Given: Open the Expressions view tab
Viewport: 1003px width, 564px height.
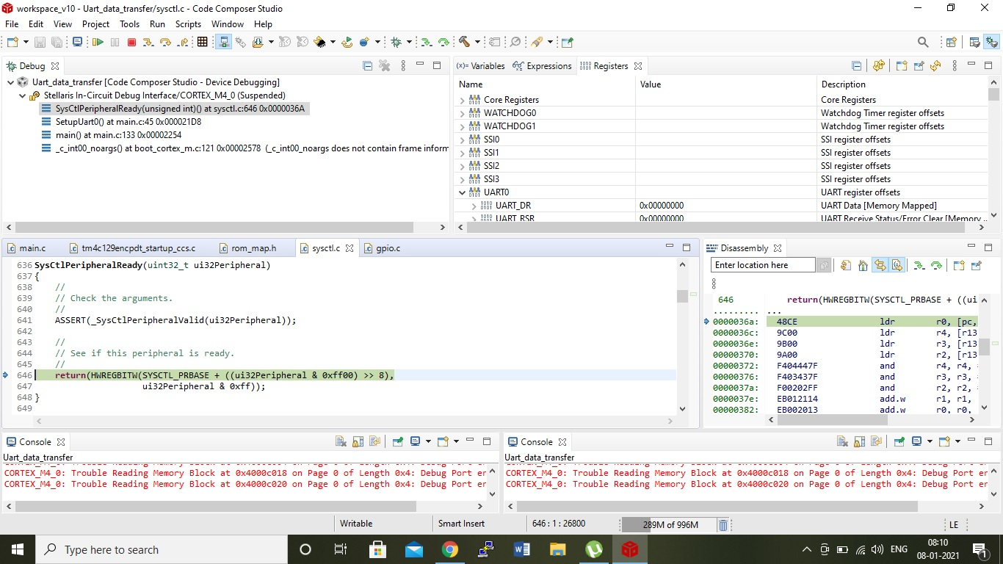Looking at the screenshot, I should 548,66.
